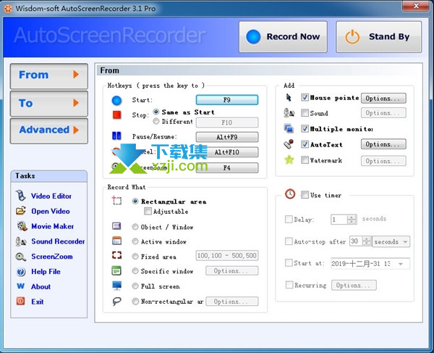Click the F9 Start hotkey button

click(x=227, y=100)
